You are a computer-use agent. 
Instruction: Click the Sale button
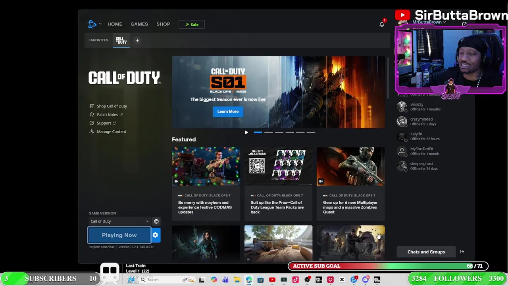(x=192, y=24)
